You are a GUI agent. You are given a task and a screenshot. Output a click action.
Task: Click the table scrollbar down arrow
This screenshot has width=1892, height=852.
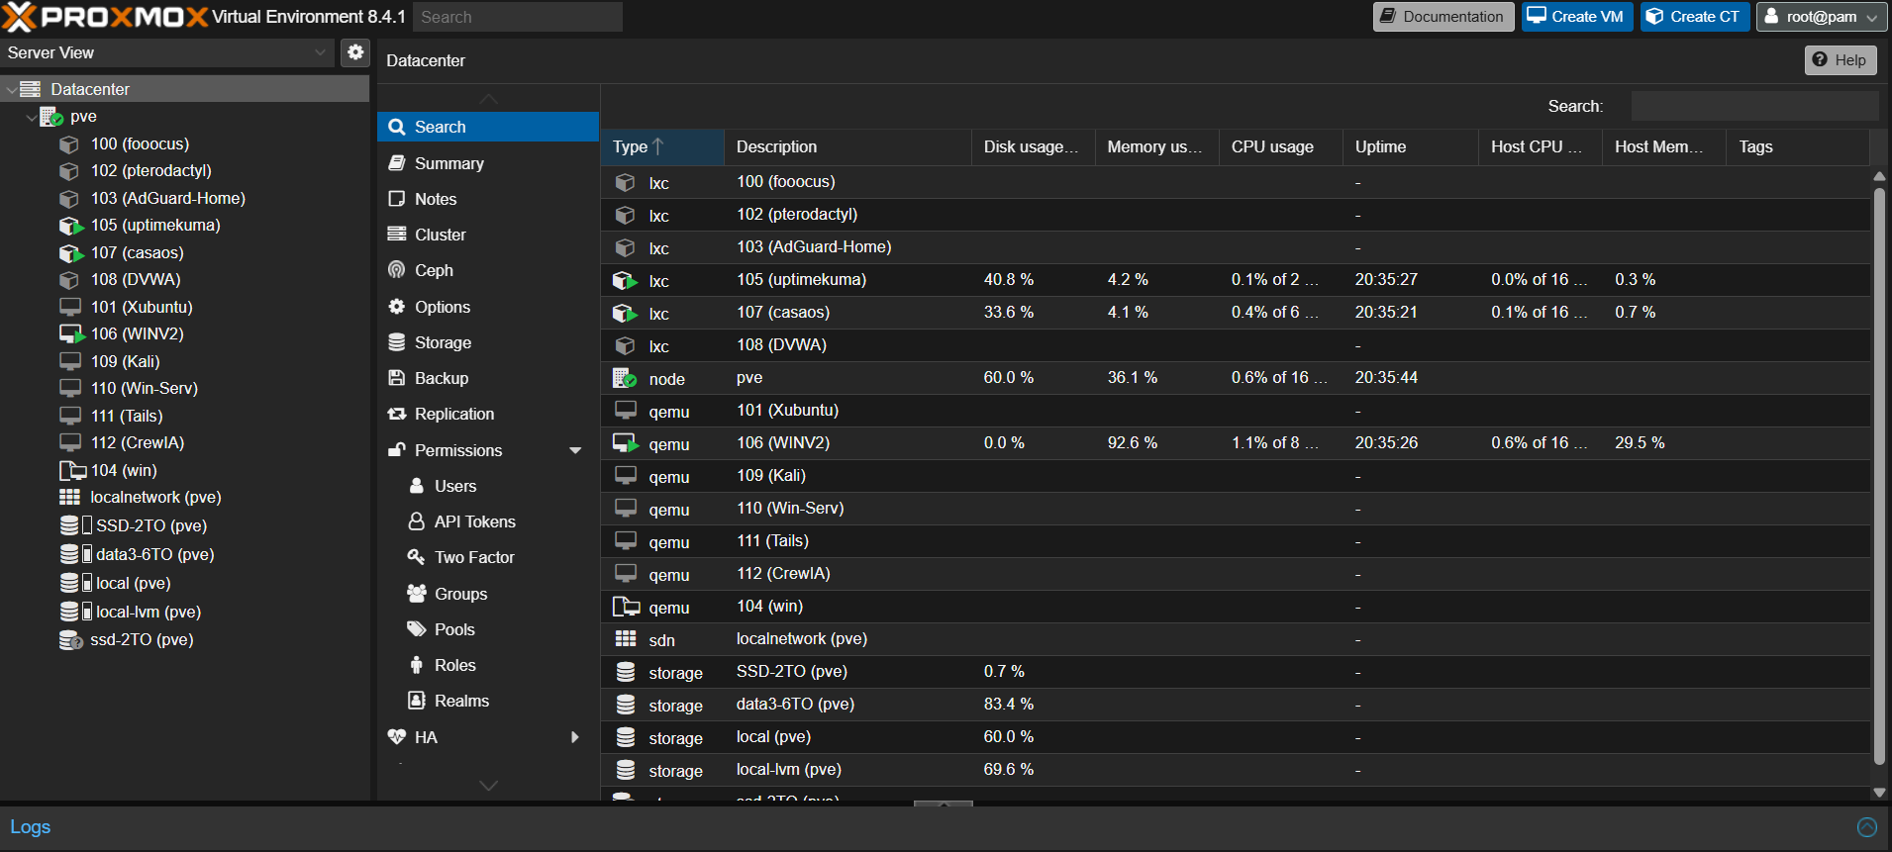pyautogui.click(x=1879, y=793)
